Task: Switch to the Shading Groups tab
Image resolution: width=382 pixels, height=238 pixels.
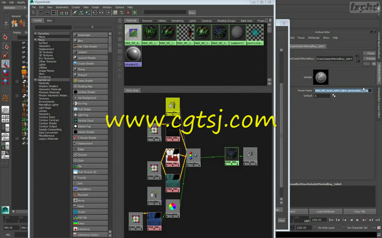Action: point(226,20)
